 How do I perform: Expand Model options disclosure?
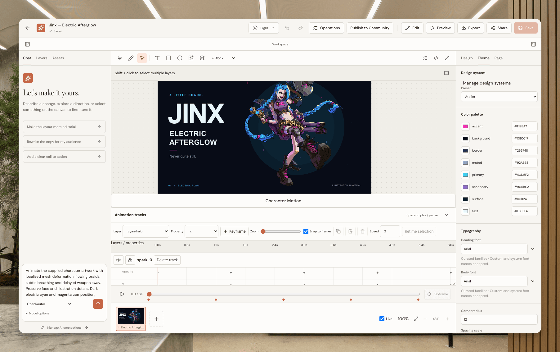(x=37, y=313)
